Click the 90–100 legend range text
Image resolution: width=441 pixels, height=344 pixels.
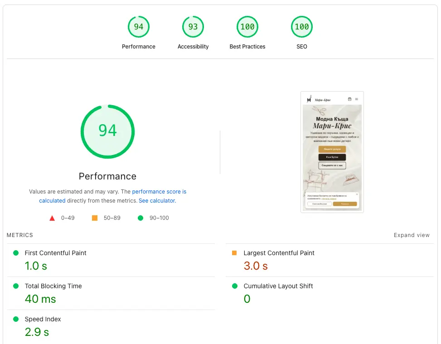(159, 218)
